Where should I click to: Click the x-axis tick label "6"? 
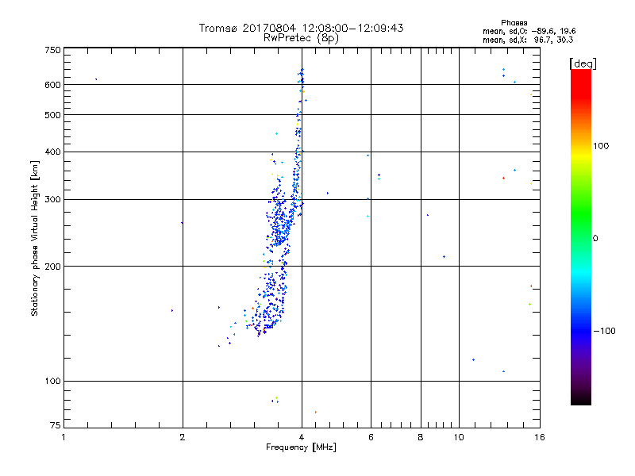point(371,437)
